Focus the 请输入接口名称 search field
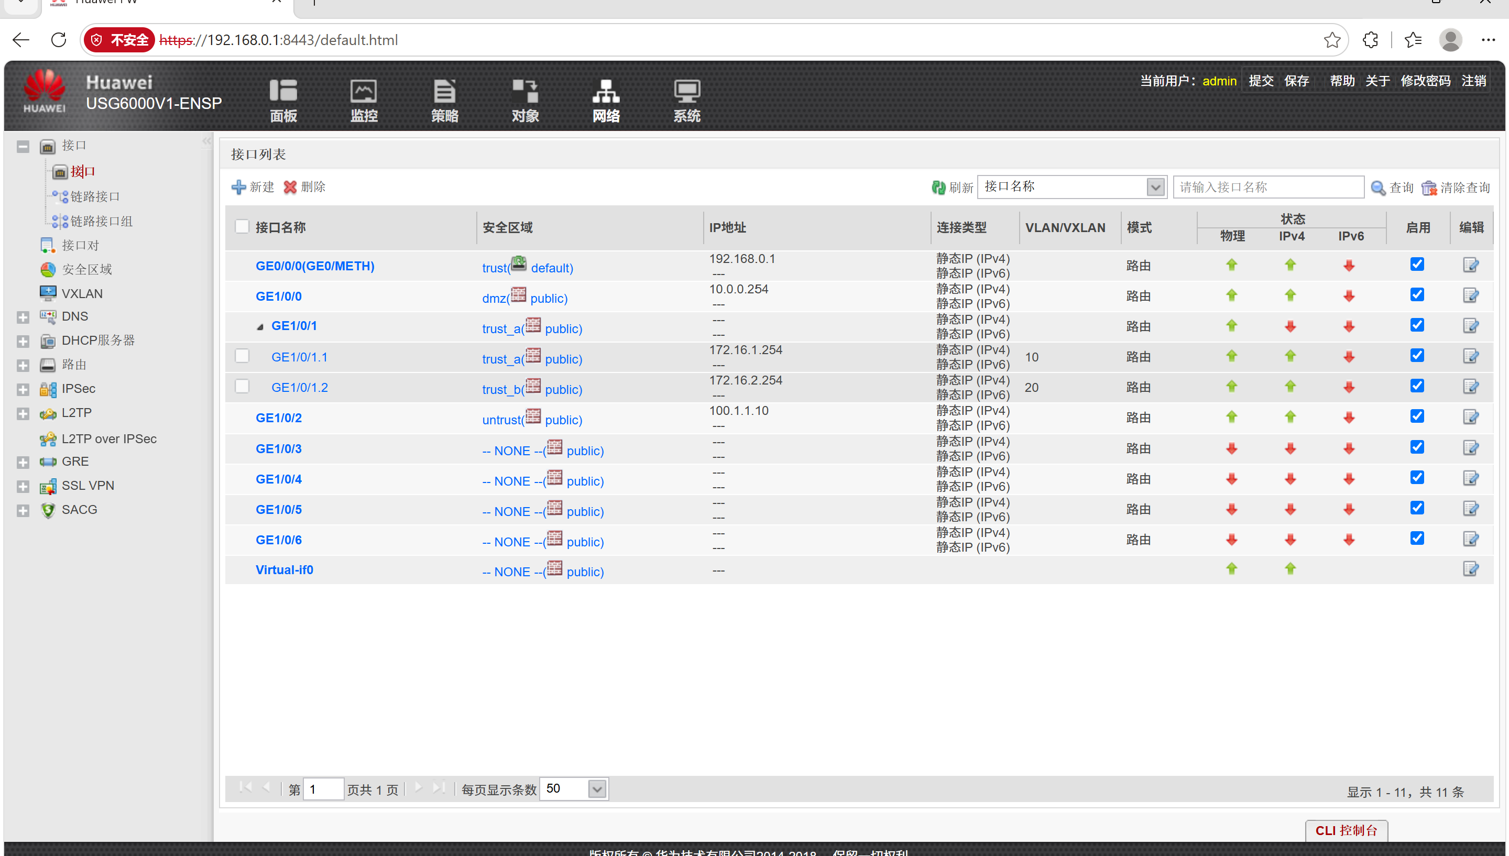 coord(1269,187)
